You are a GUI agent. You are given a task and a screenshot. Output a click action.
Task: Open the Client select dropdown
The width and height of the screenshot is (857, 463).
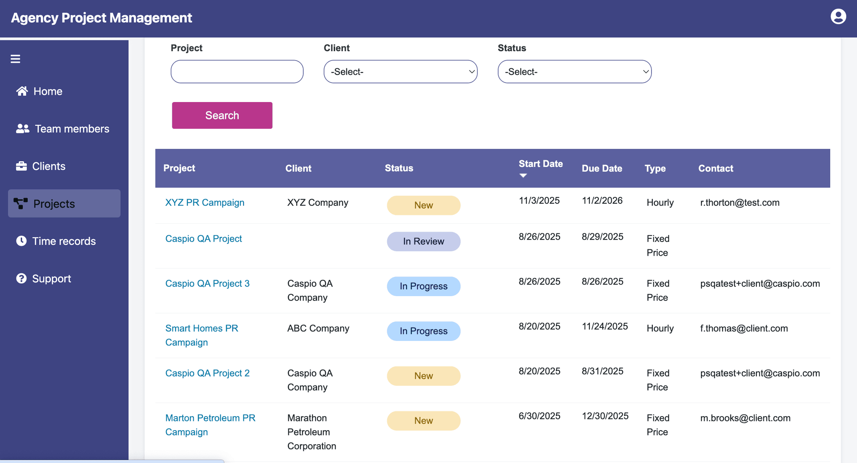[x=400, y=72]
